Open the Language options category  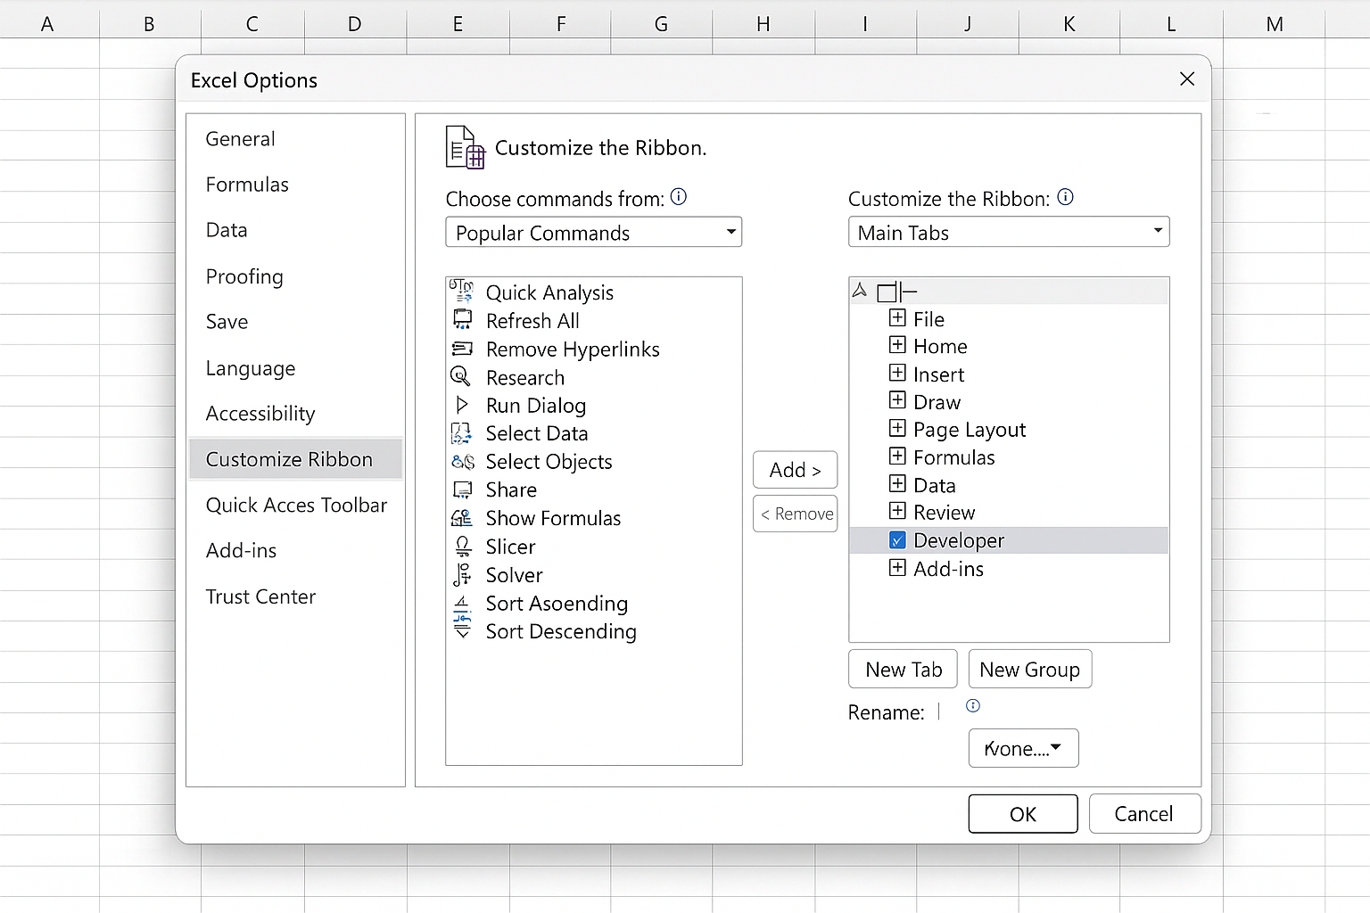point(295,368)
